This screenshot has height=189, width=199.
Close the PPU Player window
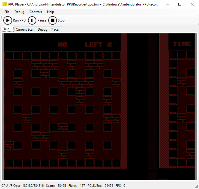click(x=192, y=4)
